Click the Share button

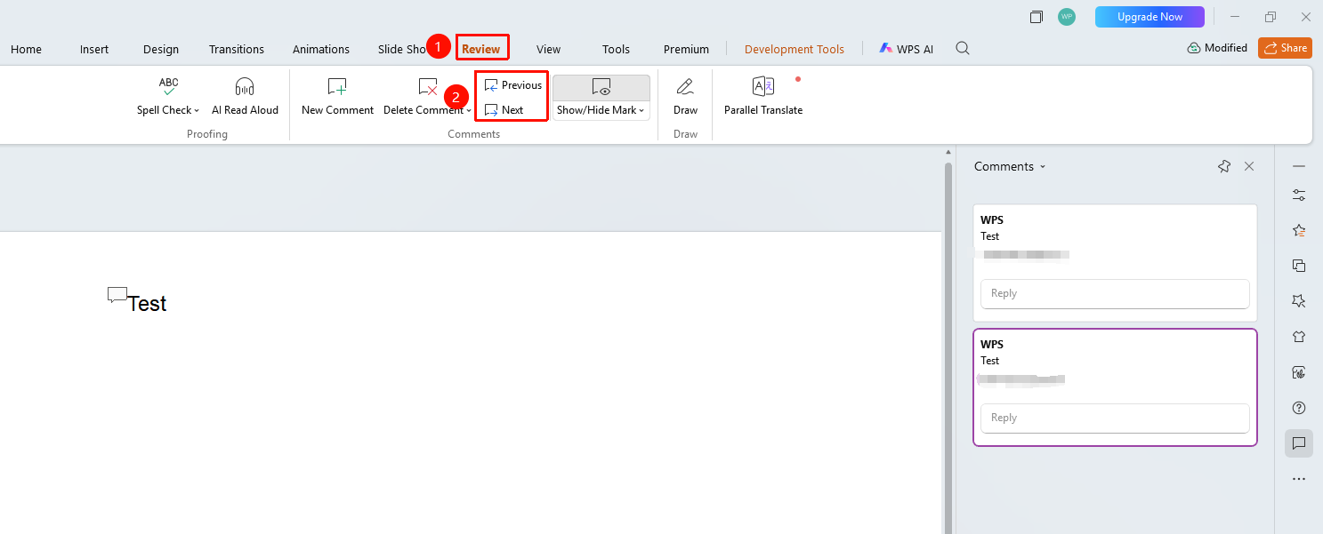1285,48
